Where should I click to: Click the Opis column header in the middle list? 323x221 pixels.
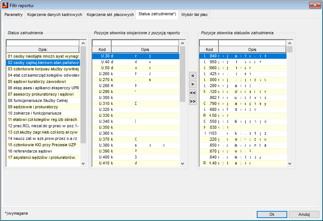tap(145, 49)
